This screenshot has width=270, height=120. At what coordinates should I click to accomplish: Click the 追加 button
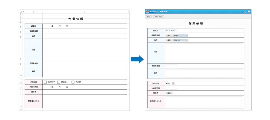[148, 17]
